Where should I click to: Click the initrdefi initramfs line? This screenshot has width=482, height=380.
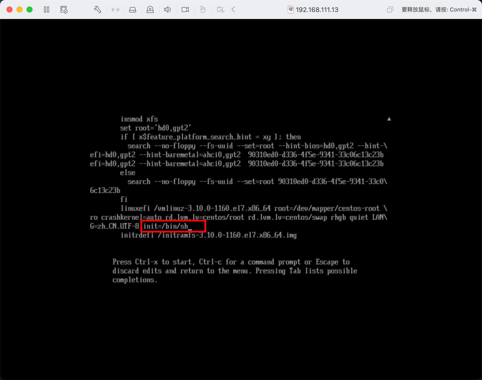tap(208, 235)
